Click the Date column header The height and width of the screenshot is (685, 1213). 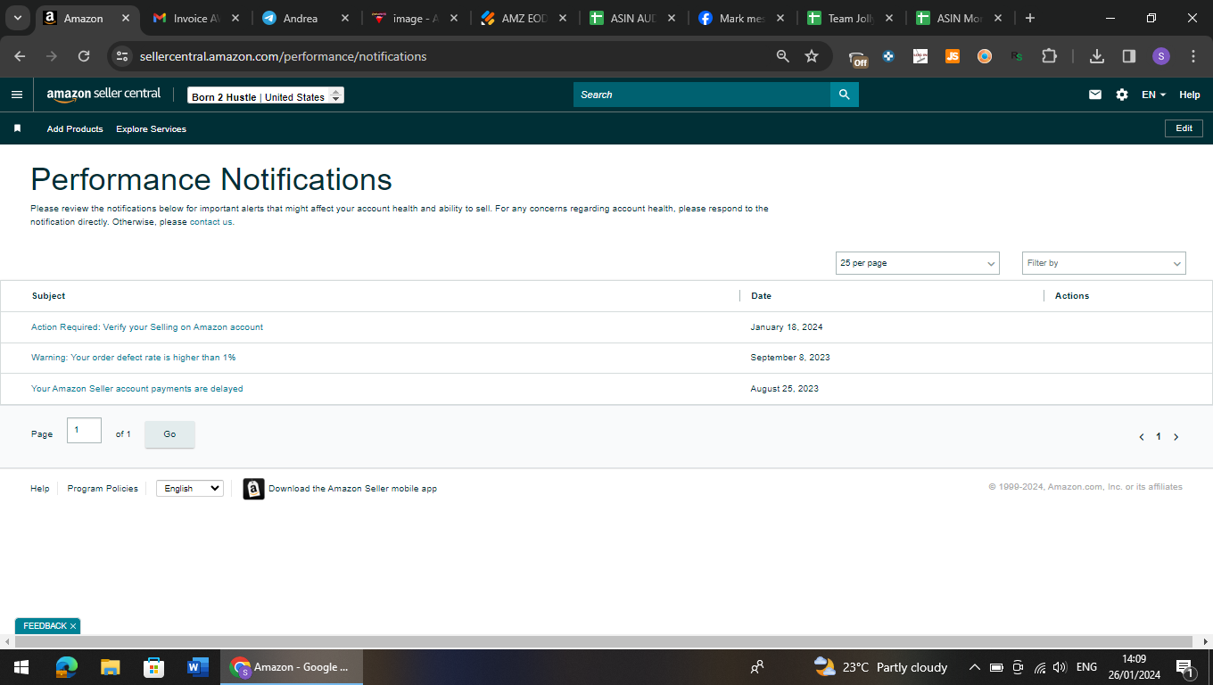[761, 296]
